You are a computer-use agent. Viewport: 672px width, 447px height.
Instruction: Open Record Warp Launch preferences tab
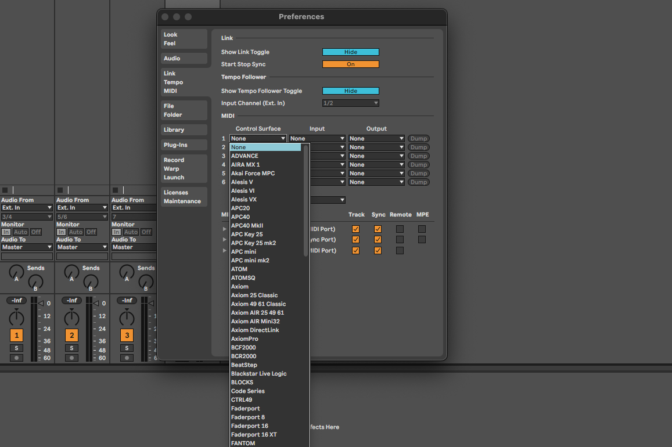[x=184, y=169]
